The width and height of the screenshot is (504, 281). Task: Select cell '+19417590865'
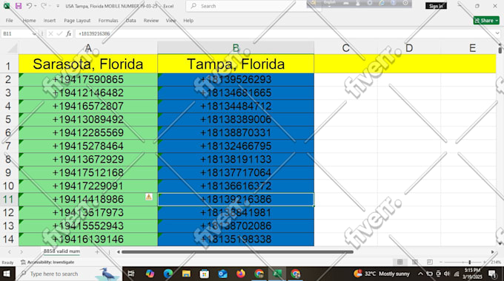[88, 80]
